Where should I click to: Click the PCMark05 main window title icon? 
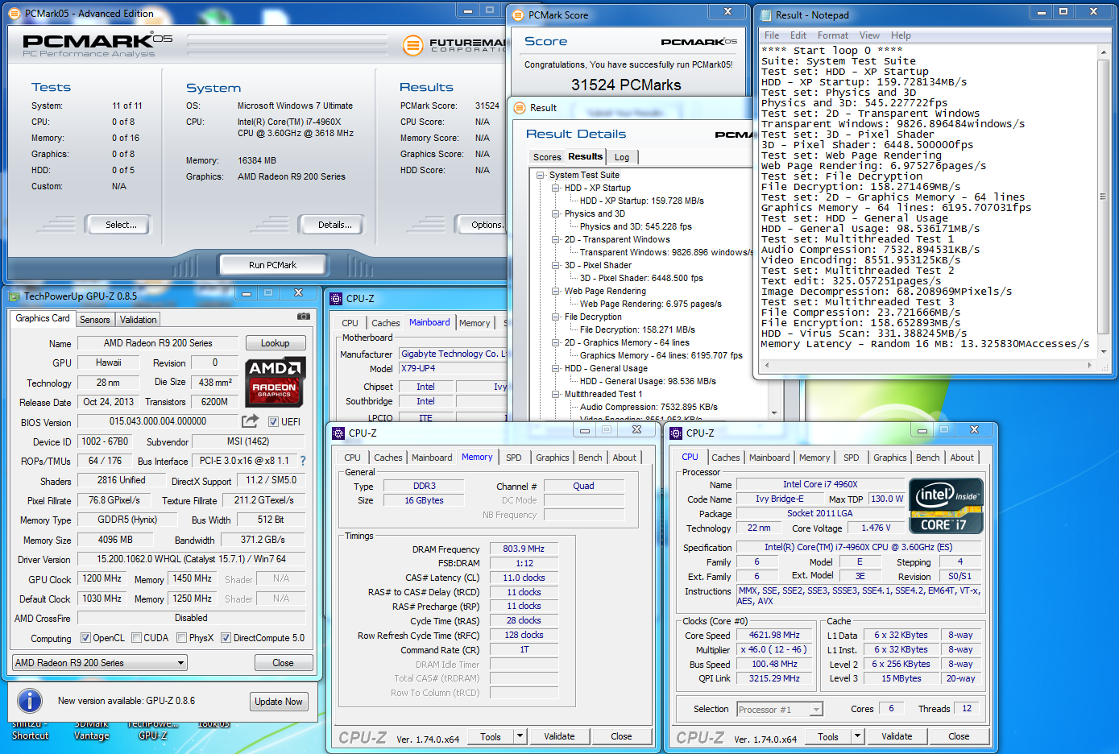[15, 13]
